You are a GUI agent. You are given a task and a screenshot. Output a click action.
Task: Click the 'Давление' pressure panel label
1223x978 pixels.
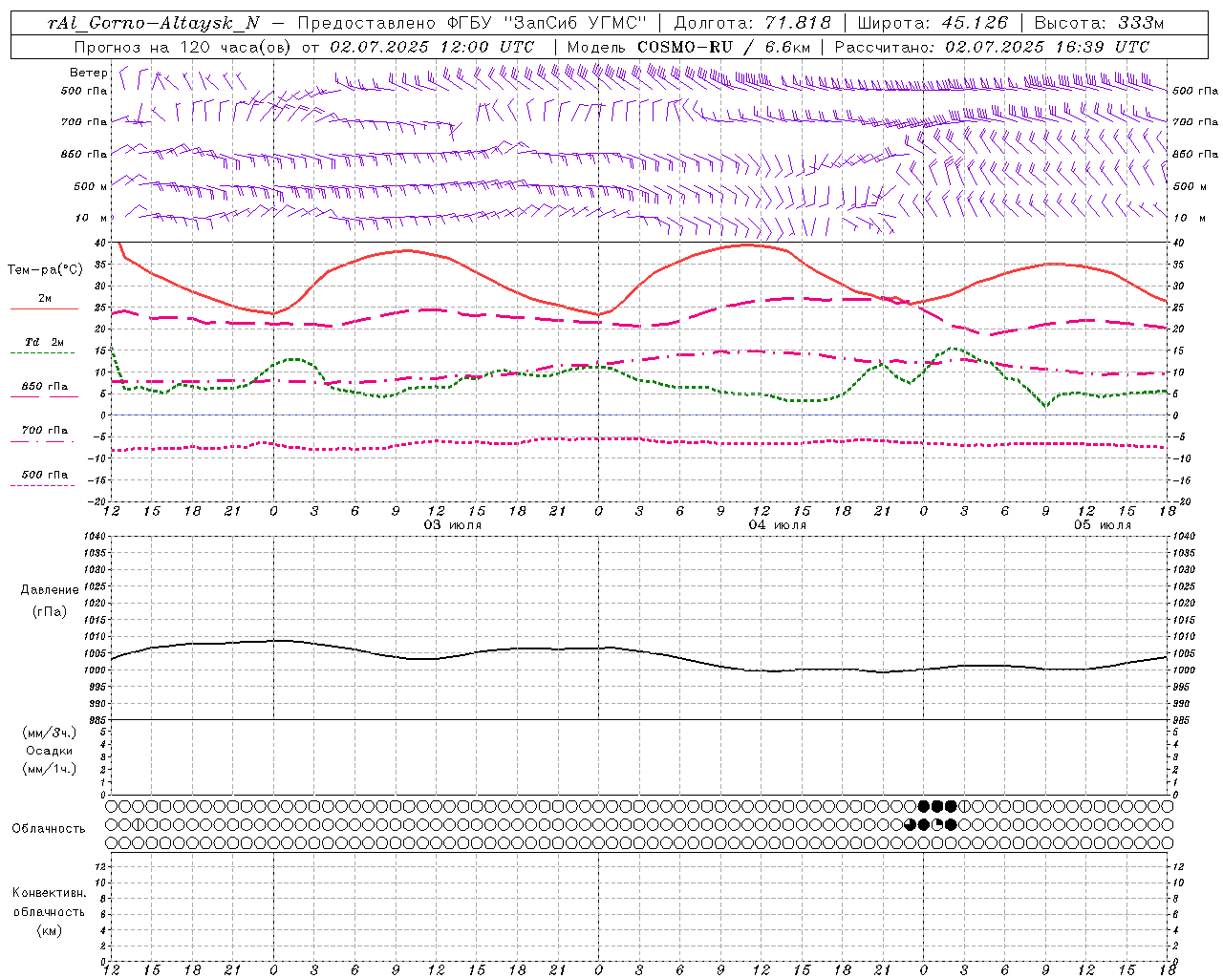(x=49, y=590)
